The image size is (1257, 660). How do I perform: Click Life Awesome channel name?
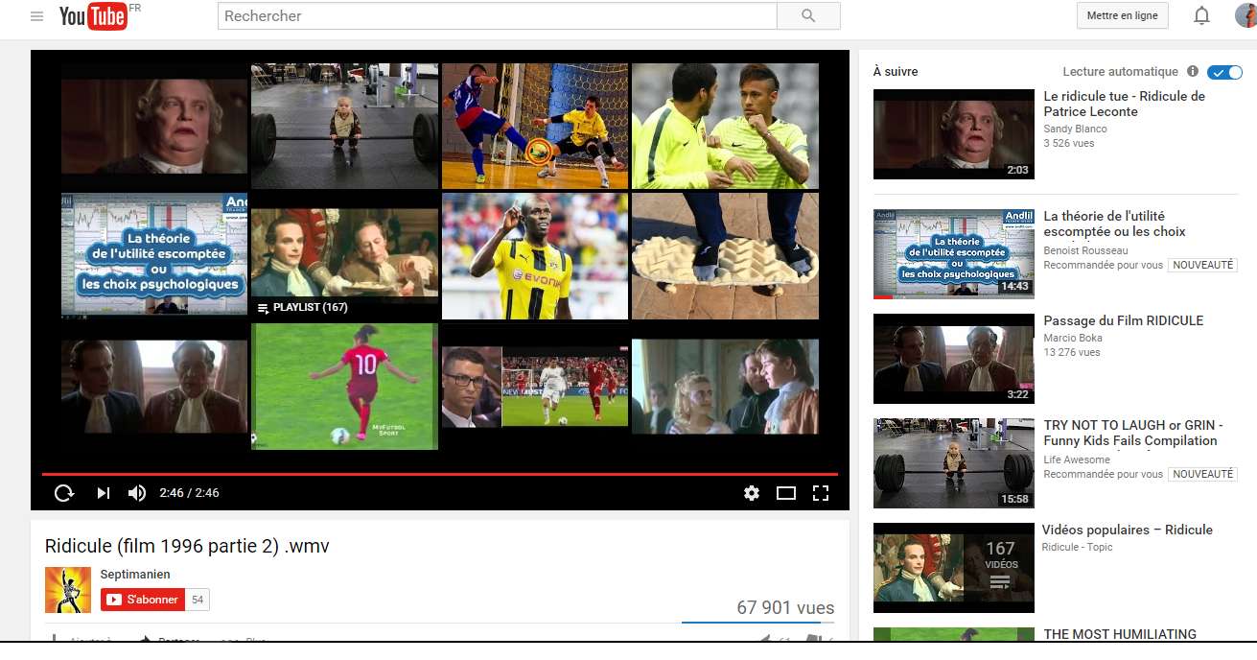pos(1077,460)
